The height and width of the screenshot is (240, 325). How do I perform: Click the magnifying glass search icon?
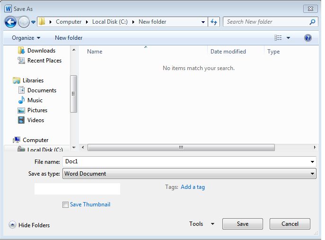coord(313,22)
